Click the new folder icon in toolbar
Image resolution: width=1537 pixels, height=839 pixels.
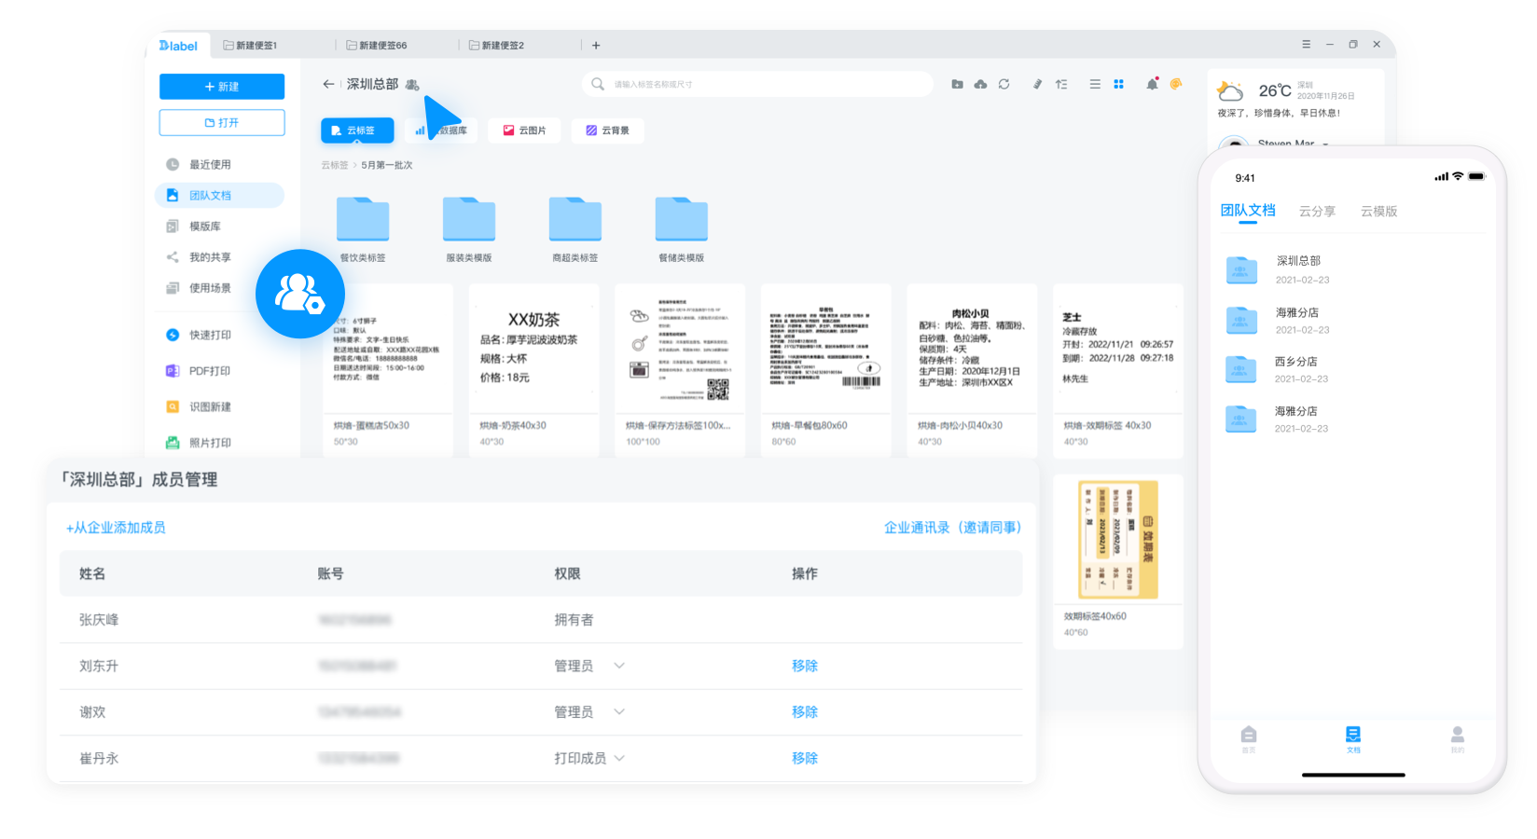[957, 84]
